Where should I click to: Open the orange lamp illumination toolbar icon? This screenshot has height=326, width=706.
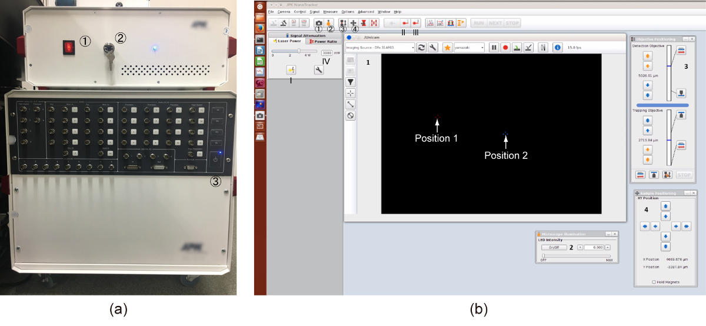point(330,22)
